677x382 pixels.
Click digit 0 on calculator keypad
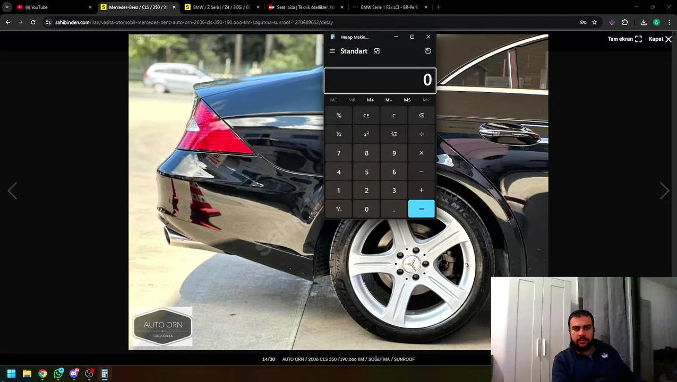tap(366, 209)
